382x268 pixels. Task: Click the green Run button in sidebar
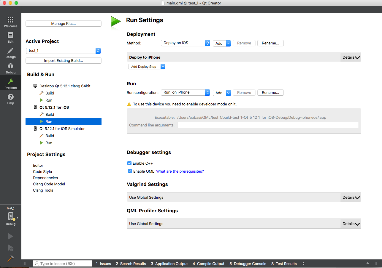[10, 236]
